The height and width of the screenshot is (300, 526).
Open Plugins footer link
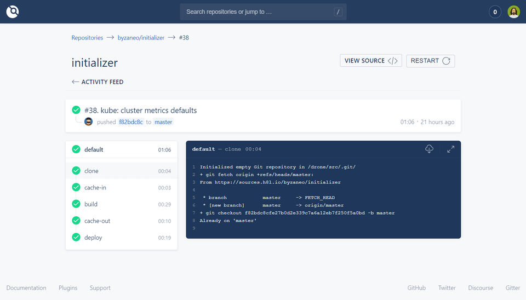(x=68, y=288)
